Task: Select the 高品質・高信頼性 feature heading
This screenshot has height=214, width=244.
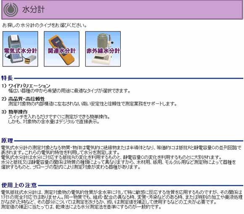Action: pyautogui.click(x=27, y=99)
